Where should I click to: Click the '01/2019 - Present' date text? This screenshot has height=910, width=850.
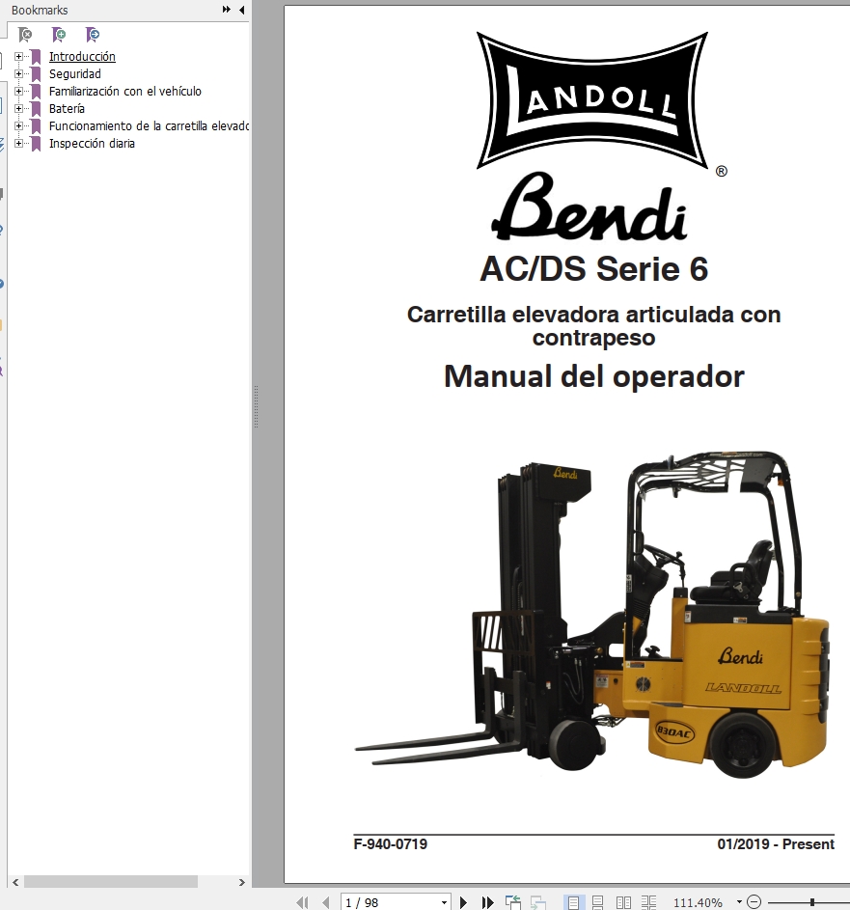tap(776, 843)
